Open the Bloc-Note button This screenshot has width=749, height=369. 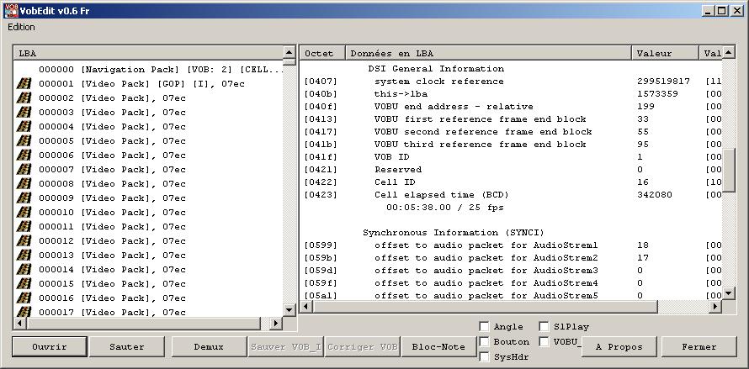point(440,346)
